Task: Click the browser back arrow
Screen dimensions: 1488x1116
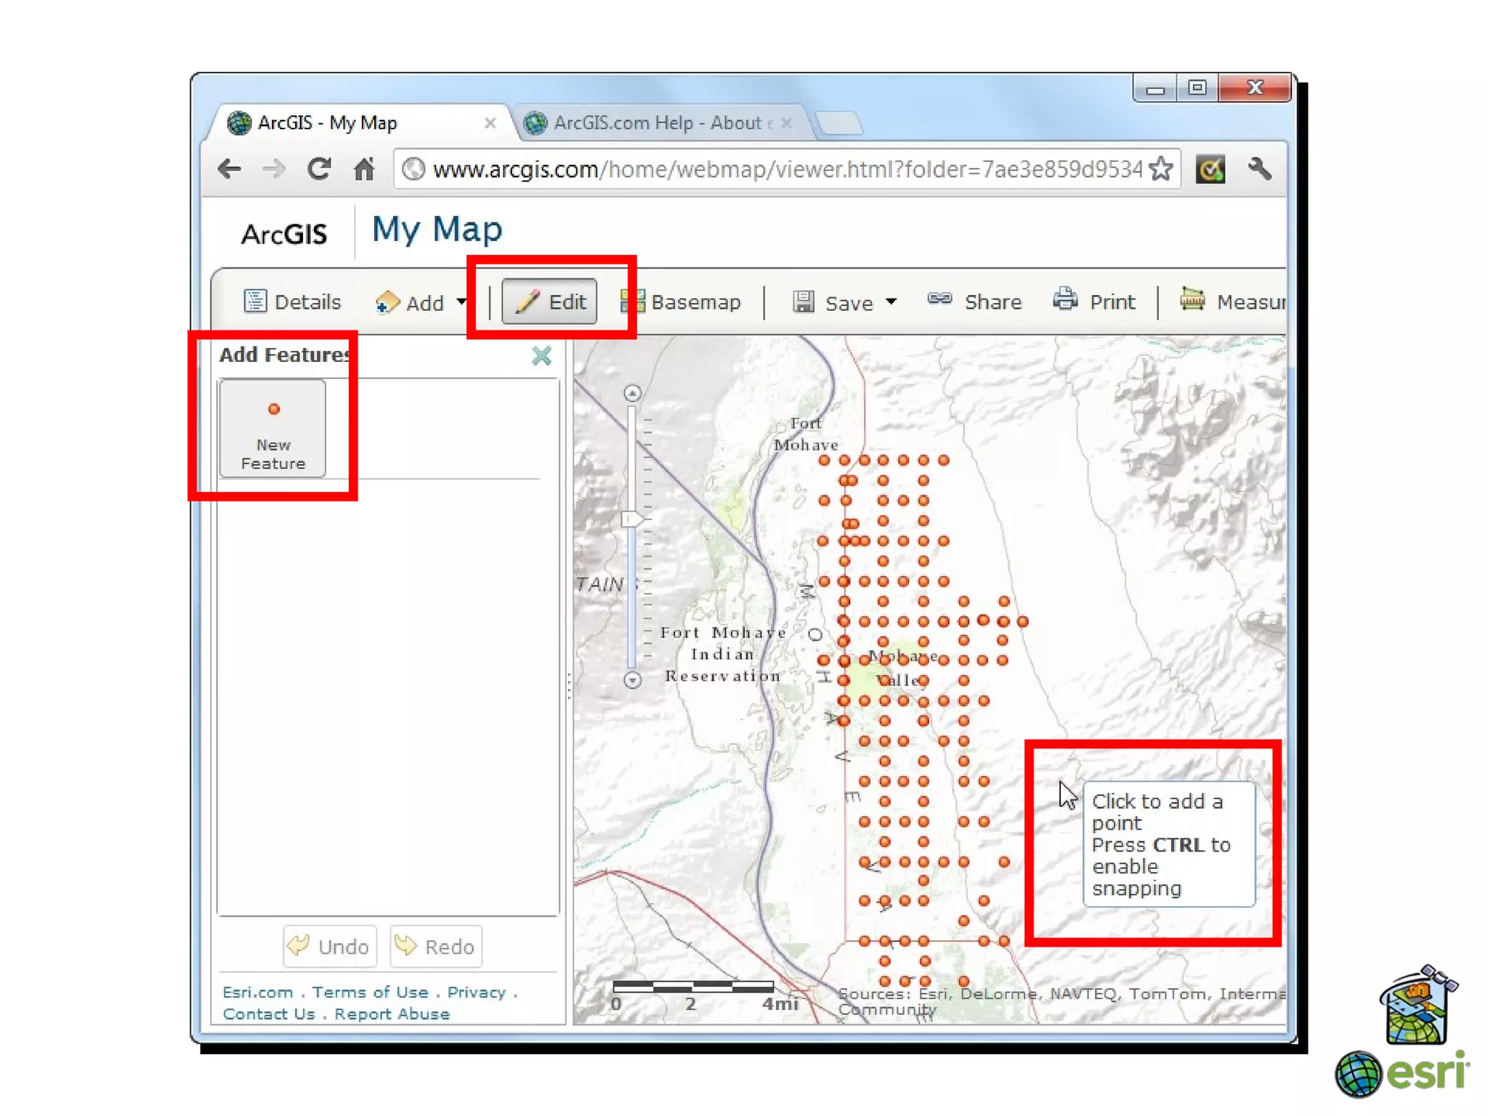Action: (x=230, y=169)
